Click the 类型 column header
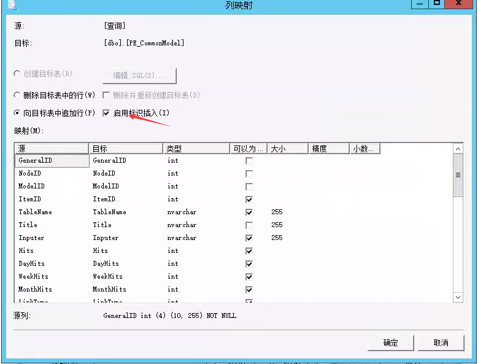This screenshot has width=478, height=364. (196, 149)
